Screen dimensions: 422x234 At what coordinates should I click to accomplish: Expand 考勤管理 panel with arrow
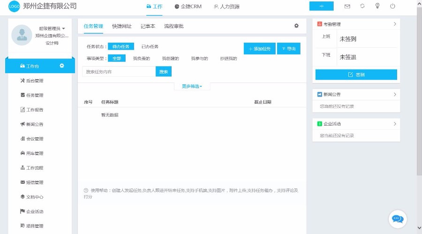395,24
